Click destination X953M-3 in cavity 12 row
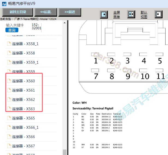The height and width of the screenshot is (155, 168). [106, 147]
